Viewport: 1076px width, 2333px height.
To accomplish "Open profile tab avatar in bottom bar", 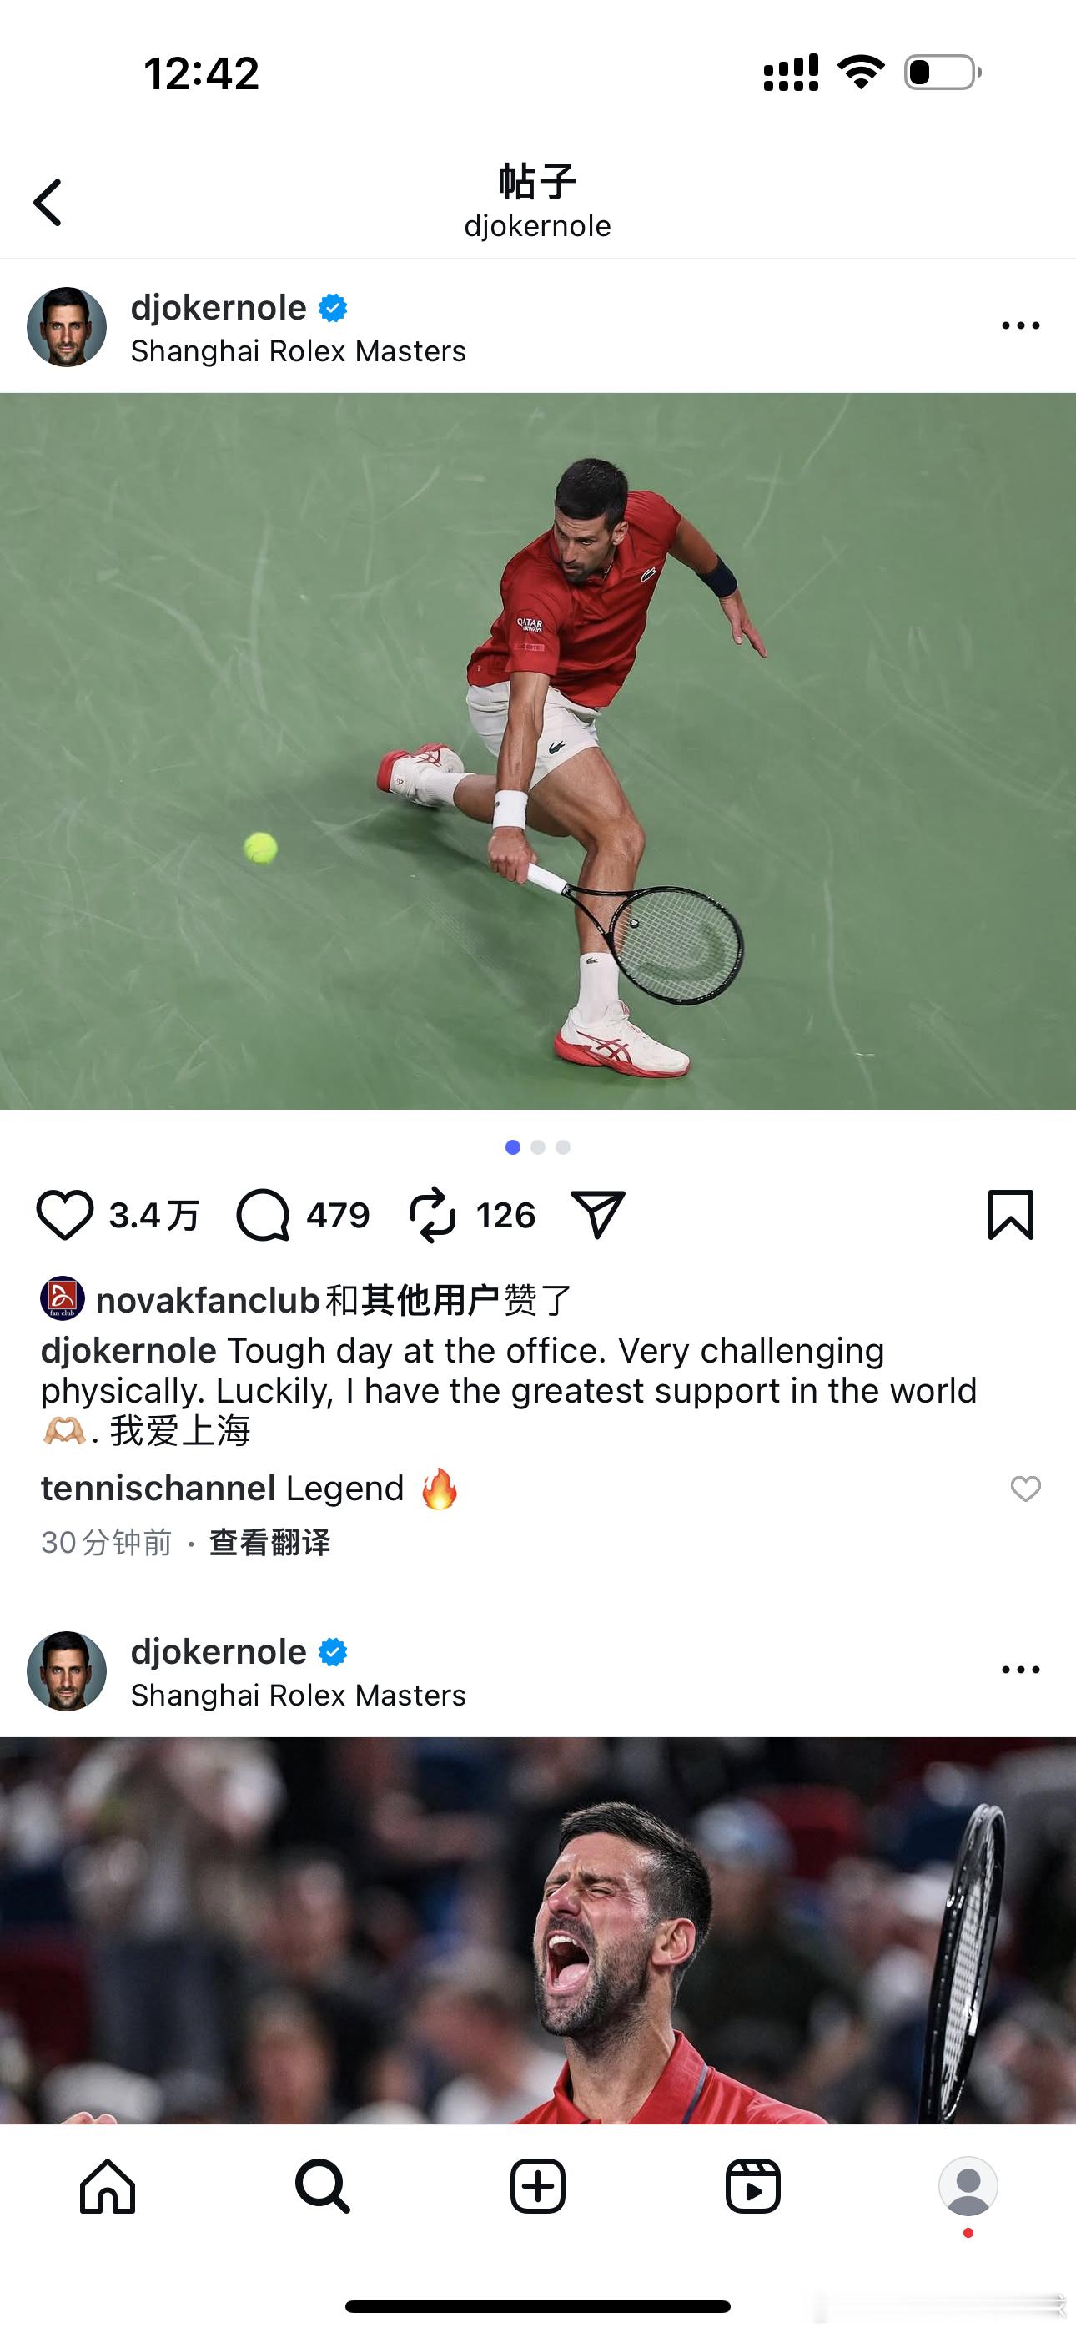I will pyautogui.click(x=968, y=2186).
